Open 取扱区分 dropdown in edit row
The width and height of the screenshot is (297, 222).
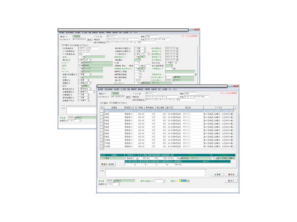(136, 158)
